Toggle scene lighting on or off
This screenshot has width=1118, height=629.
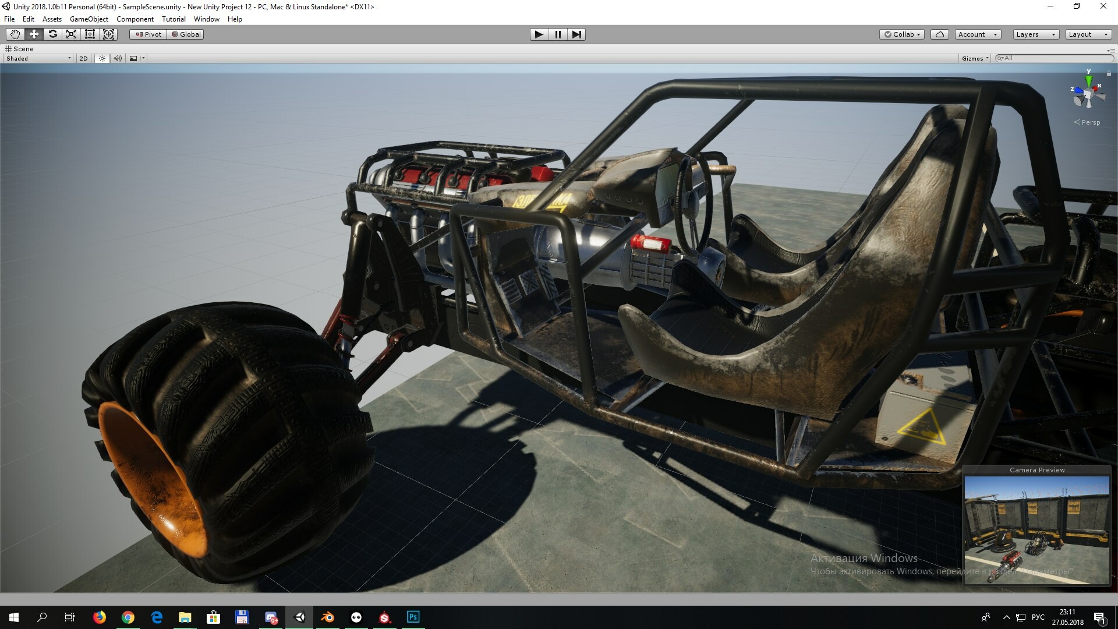(x=102, y=58)
